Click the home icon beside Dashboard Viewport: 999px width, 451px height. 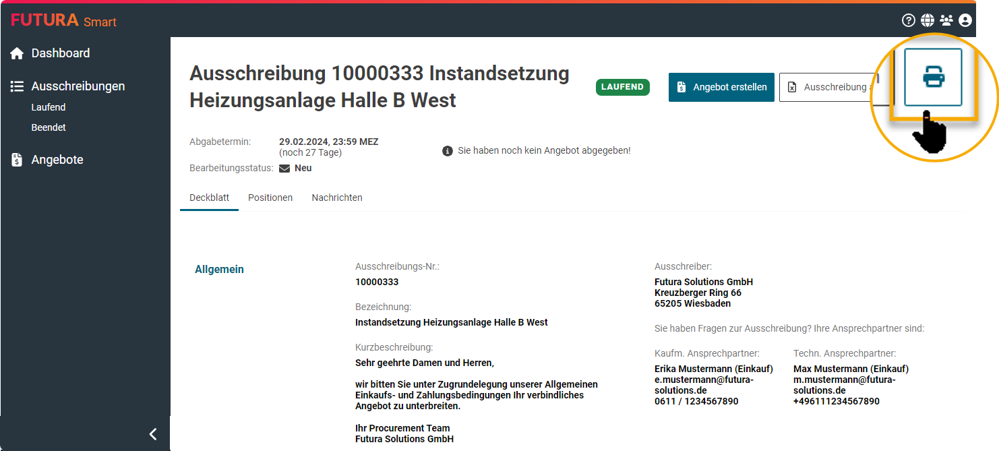click(x=17, y=53)
